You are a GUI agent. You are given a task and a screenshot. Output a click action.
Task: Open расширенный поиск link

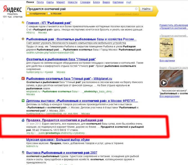tap(127, 14)
